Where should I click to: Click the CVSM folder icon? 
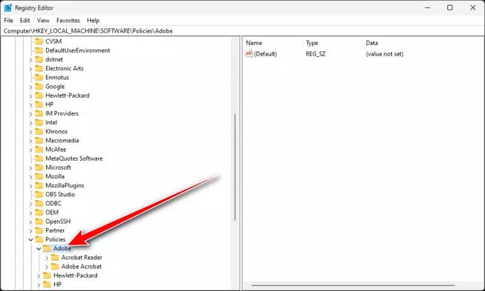tap(39, 41)
